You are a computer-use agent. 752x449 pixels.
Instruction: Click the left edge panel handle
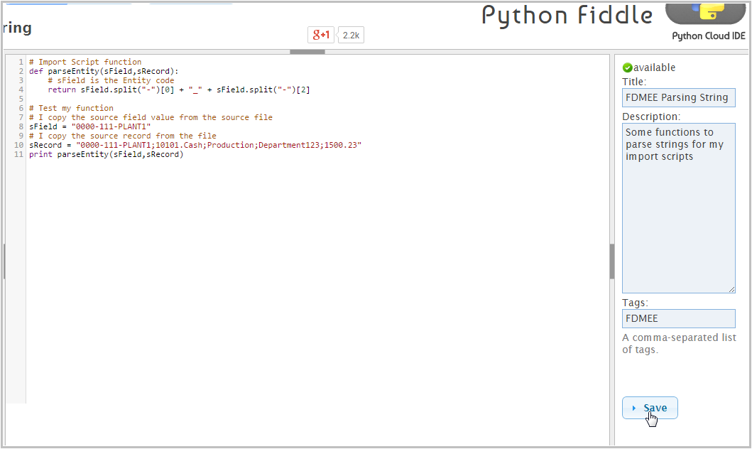(4, 261)
